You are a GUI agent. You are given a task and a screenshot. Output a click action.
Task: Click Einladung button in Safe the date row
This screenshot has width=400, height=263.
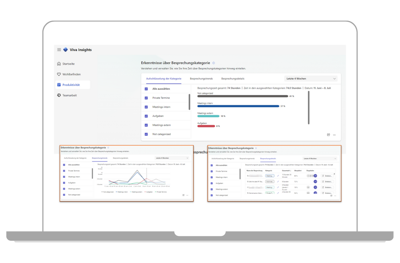click(327, 181)
